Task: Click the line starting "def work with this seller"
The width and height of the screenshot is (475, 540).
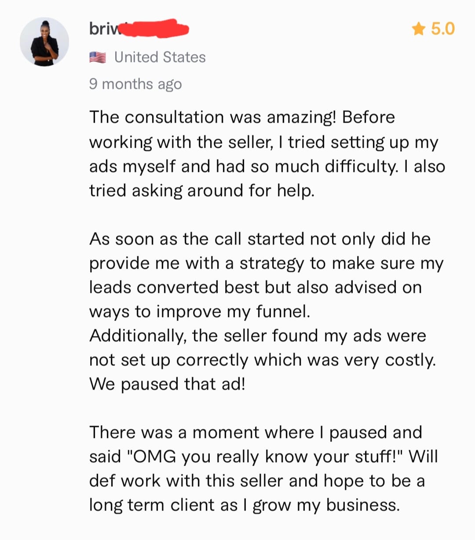Action: coord(257,481)
